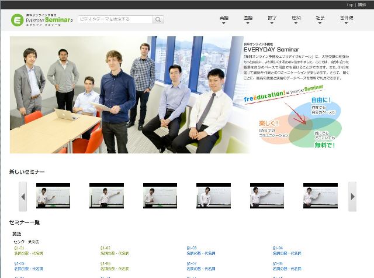The height and width of the screenshot is (278, 374).
Task: Show previous seminars with left carousel arrow
Action: point(23,197)
